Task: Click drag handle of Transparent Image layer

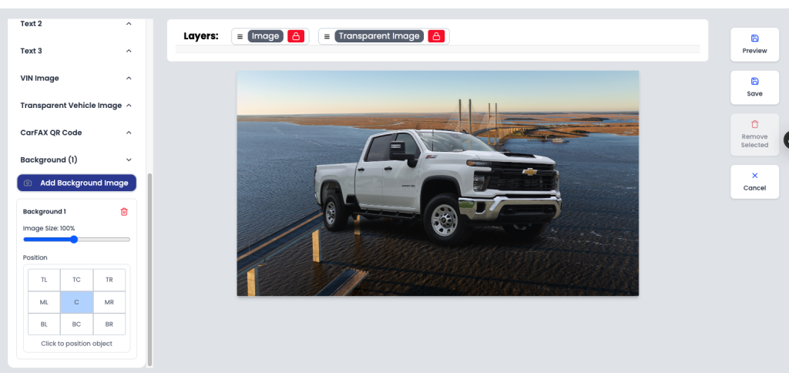Action: click(327, 36)
